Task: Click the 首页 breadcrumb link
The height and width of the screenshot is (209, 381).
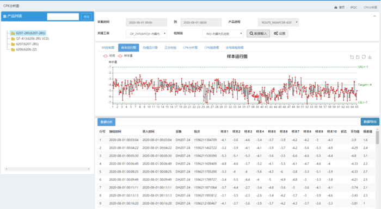Action: pos(342,8)
